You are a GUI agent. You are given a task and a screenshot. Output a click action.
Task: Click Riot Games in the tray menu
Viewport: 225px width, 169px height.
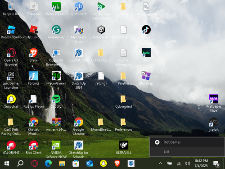coord(187,142)
